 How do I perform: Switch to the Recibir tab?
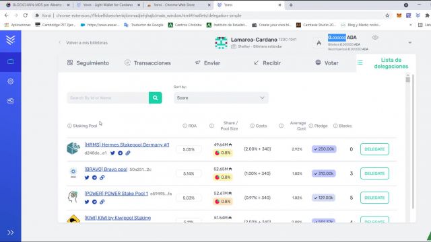[x=267, y=63]
